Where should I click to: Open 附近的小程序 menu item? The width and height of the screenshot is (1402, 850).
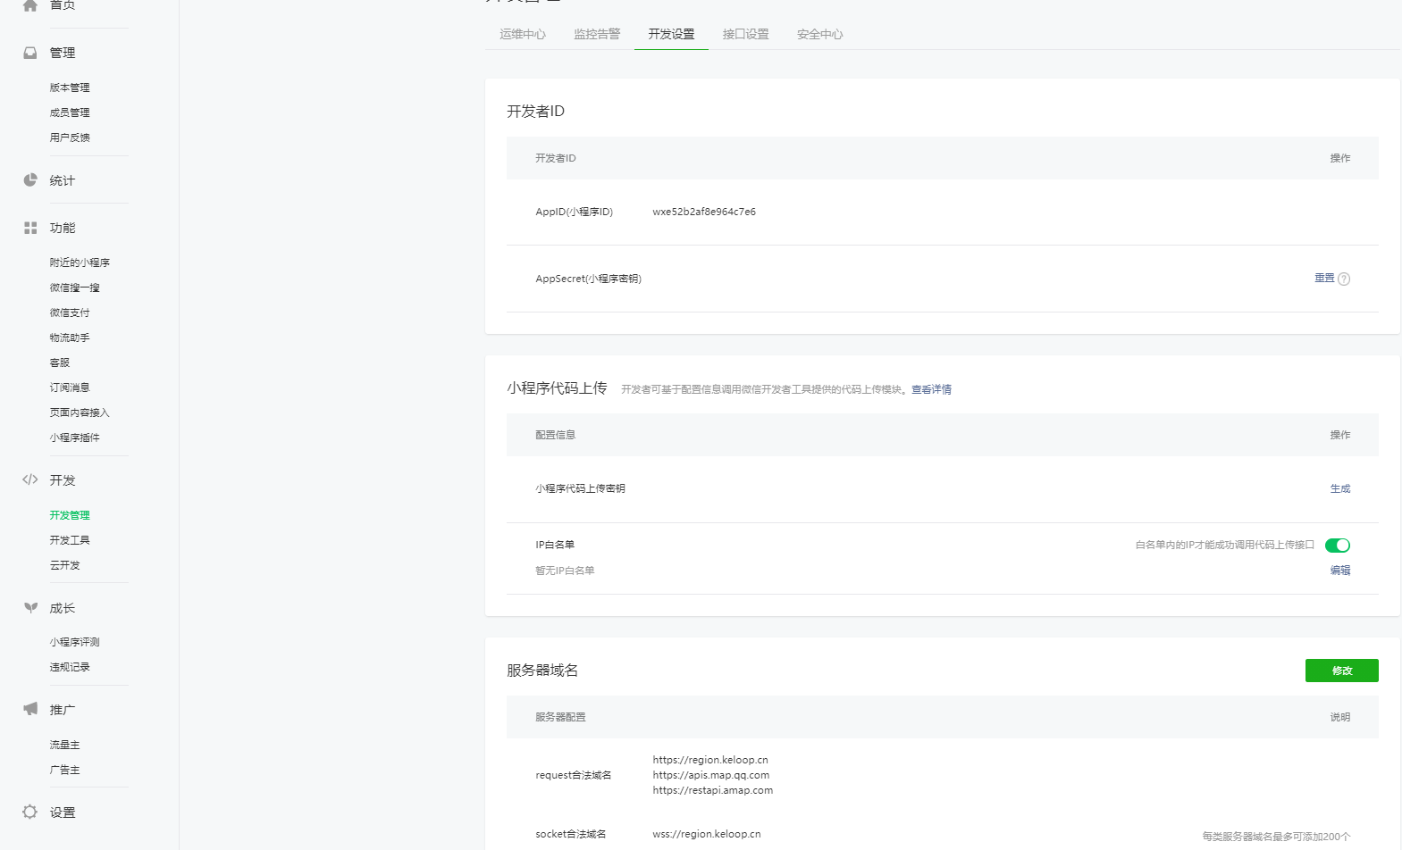[80, 262]
